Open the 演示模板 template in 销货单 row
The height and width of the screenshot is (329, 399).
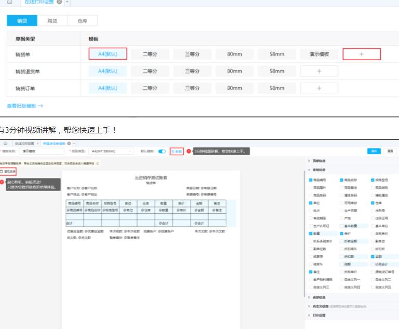coord(319,54)
